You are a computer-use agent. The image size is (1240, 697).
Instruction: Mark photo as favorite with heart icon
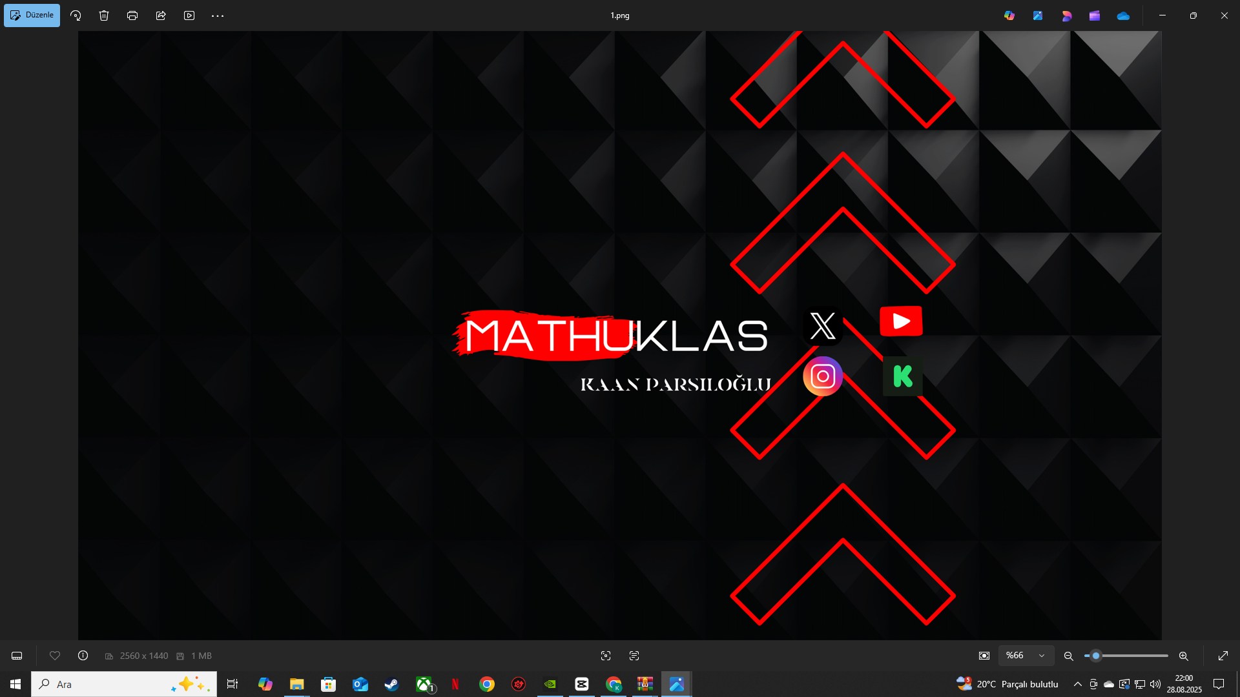click(55, 656)
